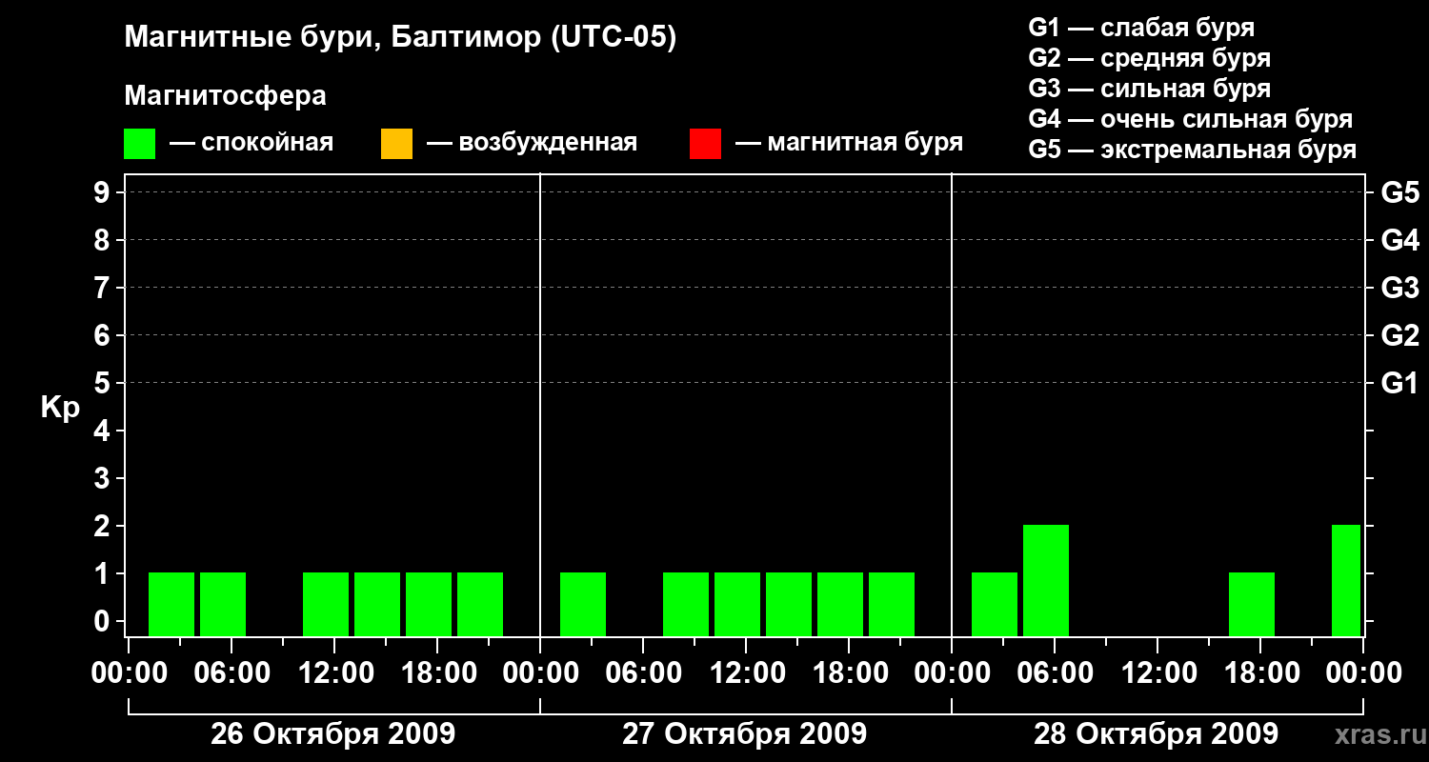Viewport: 1429px width, 762px height.
Task: Click the '27 Октября 2009' date label
Action: point(745,734)
